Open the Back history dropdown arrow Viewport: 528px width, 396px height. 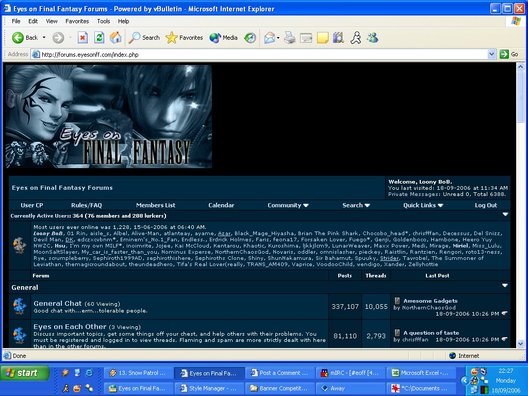point(44,38)
